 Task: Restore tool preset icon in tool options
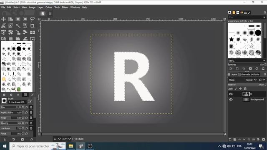click(x=14, y=140)
